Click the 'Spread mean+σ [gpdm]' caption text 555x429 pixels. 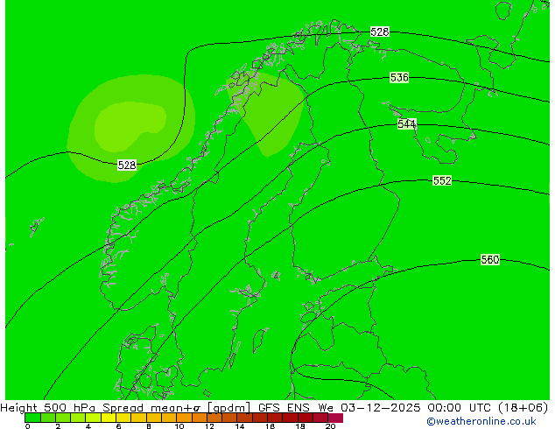176,408
